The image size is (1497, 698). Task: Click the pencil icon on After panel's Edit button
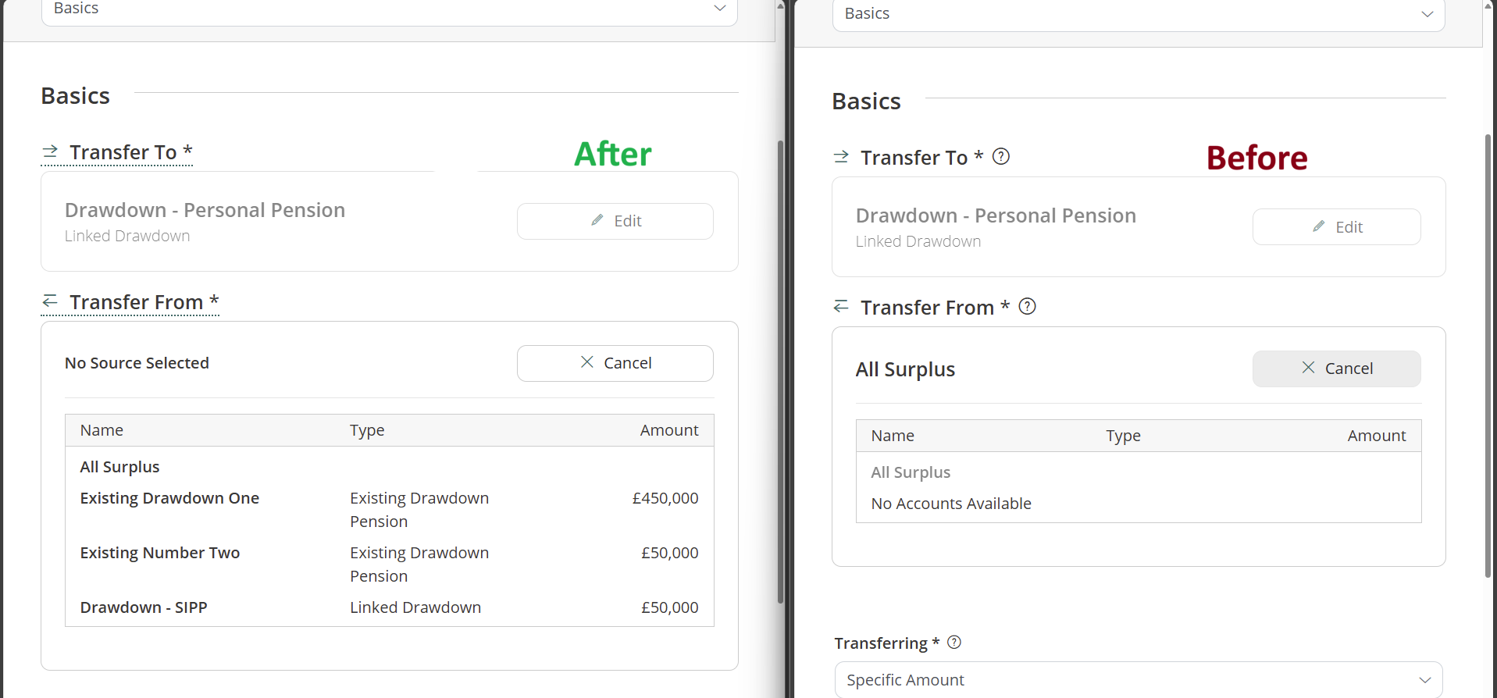[597, 221]
